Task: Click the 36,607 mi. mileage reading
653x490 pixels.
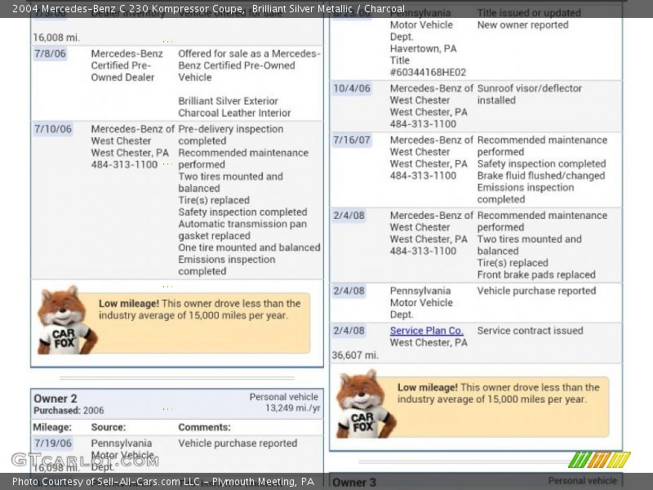Action: coord(355,355)
